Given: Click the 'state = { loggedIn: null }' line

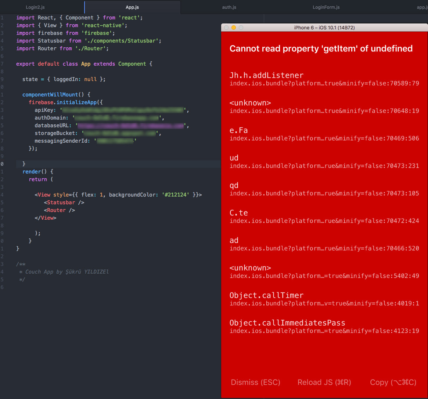Looking at the screenshot, I should point(64,79).
